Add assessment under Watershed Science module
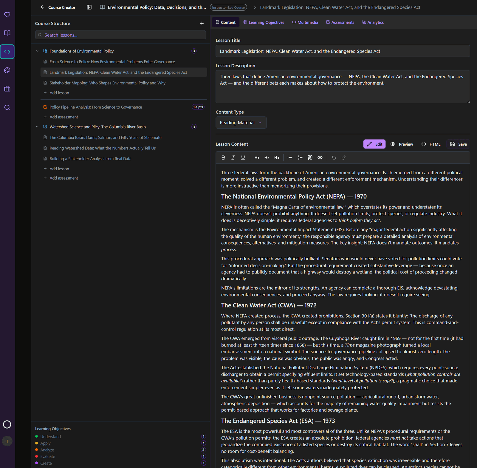This screenshot has height=468, width=477. click(61, 178)
